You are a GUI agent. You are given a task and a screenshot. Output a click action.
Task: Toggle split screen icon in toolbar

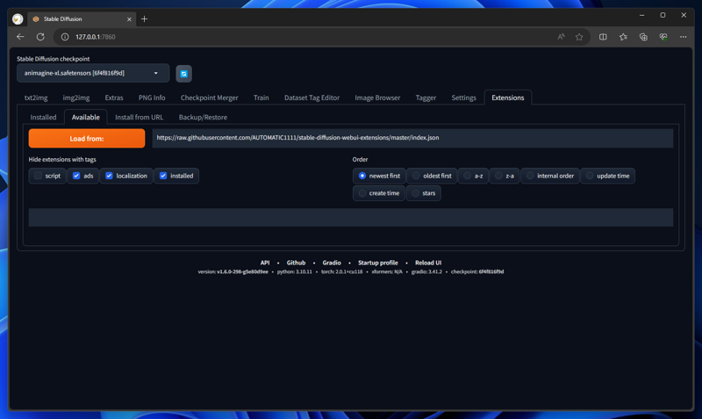603,37
